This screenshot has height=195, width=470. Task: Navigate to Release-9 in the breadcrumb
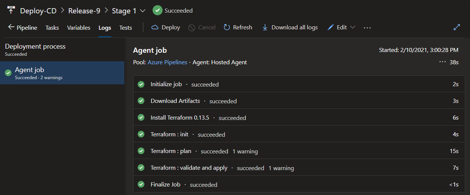click(x=84, y=11)
